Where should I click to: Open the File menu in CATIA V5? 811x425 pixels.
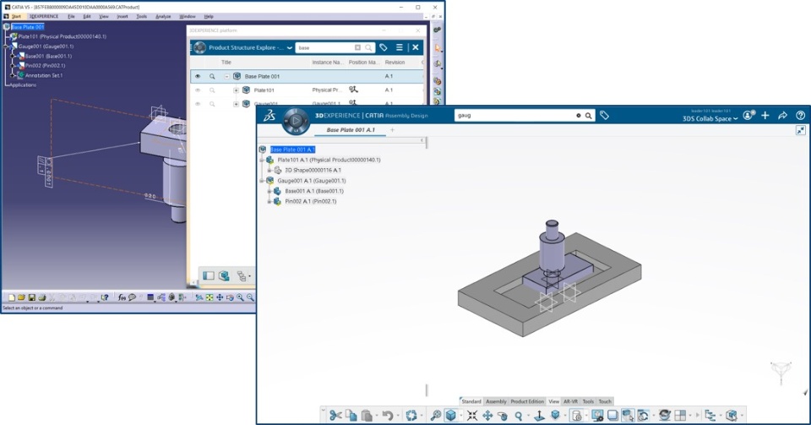(x=71, y=17)
